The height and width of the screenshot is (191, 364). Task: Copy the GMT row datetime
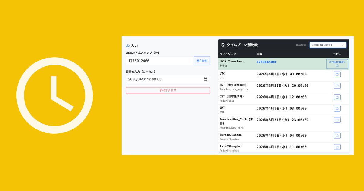pos(337,109)
